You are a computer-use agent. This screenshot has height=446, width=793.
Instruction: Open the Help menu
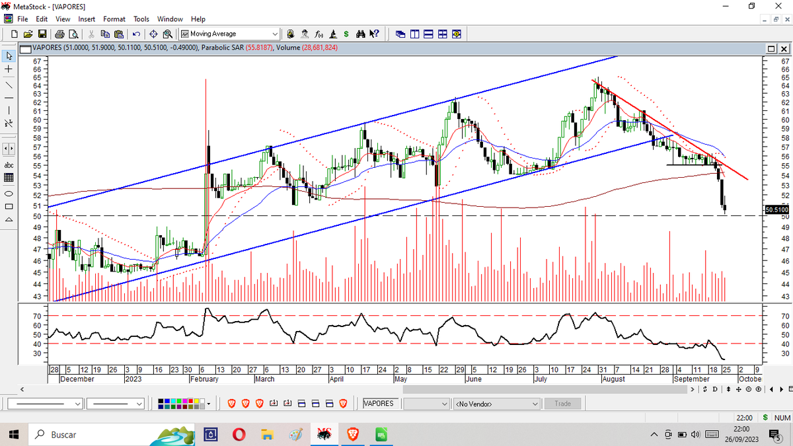tap(198, 19)
